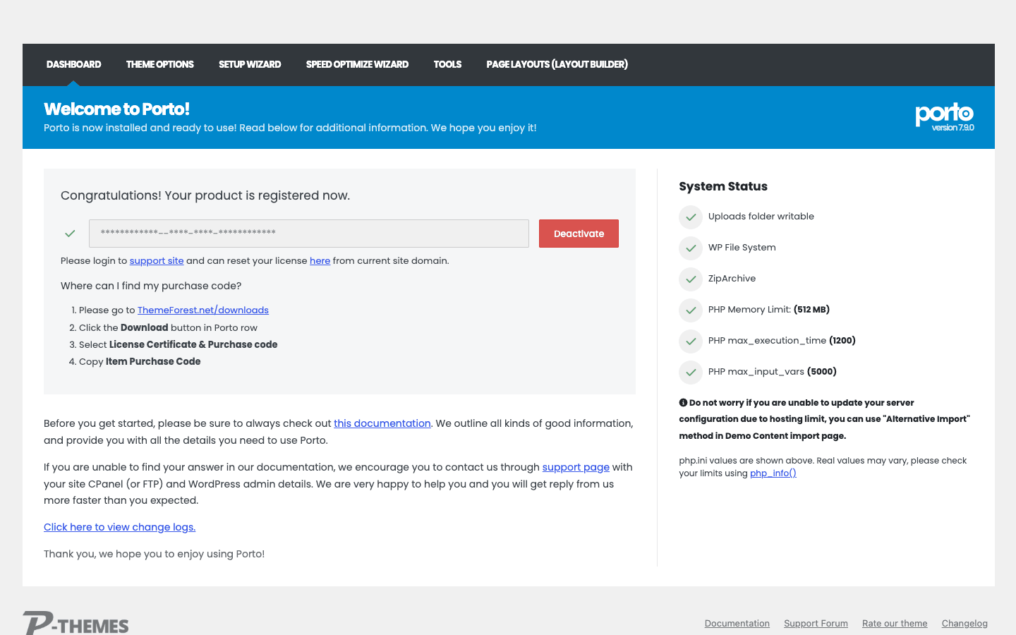This screenshot has height=635, width=1016.
Task: Click the Porto logo in the header
Action: [944, 113]
